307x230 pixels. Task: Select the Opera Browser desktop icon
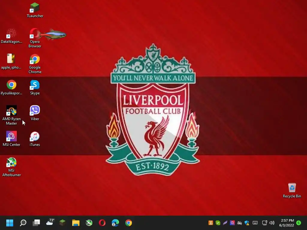(35, 38)
